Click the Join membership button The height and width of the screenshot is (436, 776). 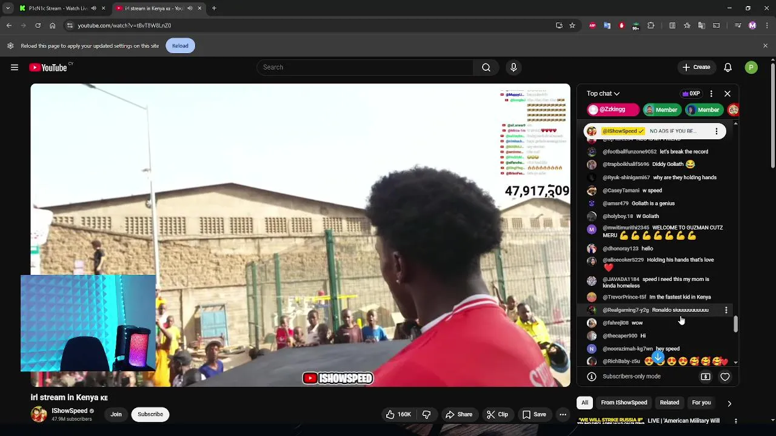click(x=116, y=414)
